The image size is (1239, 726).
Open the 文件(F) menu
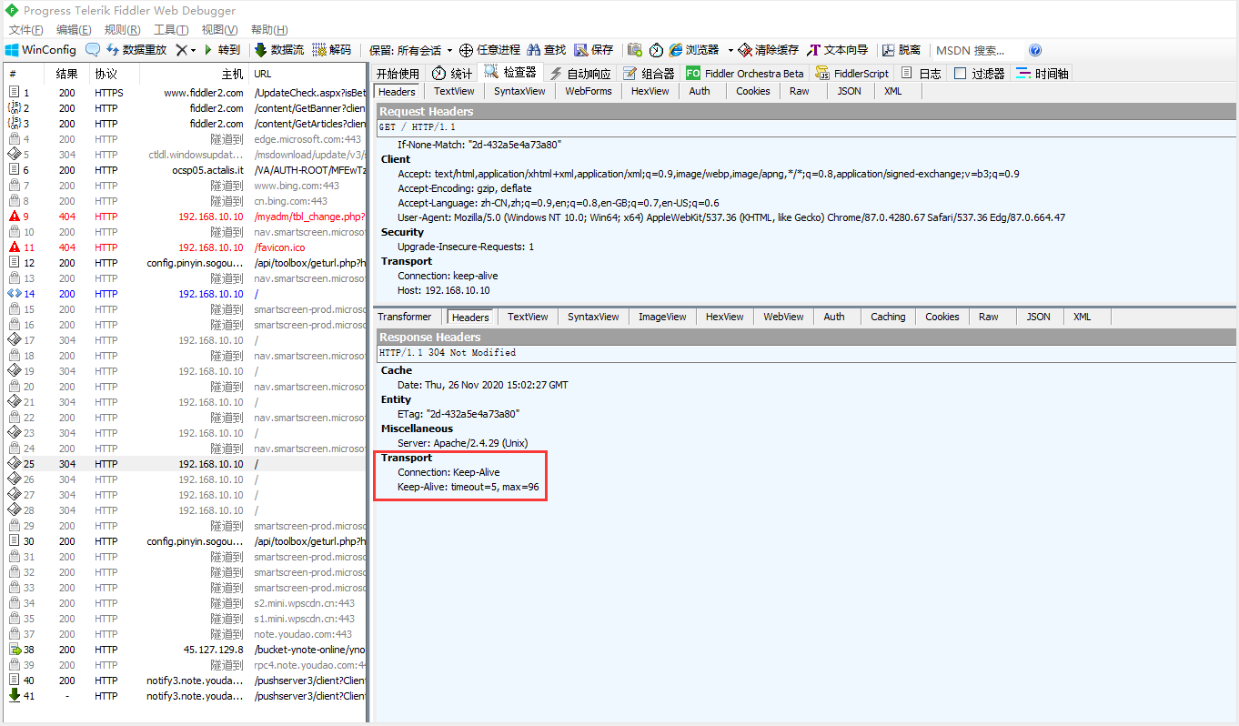(25, 30)
